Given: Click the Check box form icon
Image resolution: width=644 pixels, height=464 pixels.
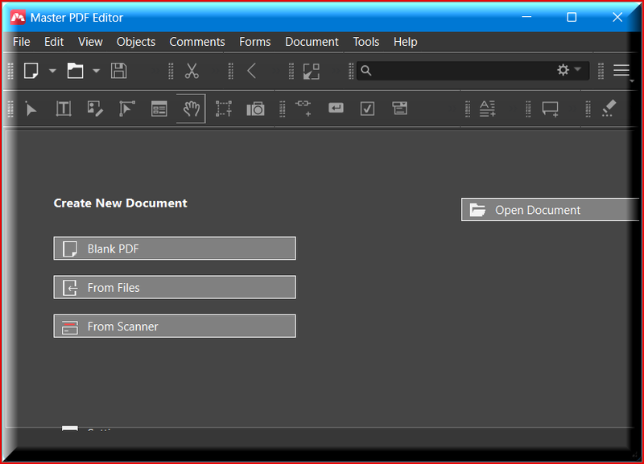Looking at the screenshot, I should coord(367,109).
